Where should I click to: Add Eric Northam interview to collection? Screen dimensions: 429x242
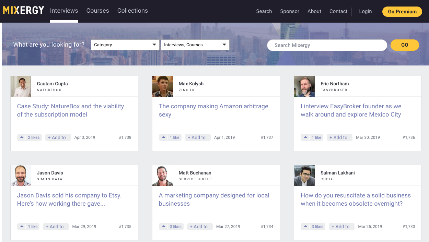point(339,137)
